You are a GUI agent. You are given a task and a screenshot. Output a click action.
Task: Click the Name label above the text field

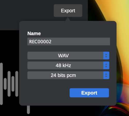click(x=34, y=34)
